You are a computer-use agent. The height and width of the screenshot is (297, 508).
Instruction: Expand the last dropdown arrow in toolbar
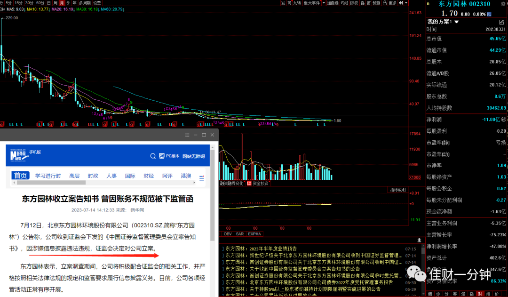point(406,3)
